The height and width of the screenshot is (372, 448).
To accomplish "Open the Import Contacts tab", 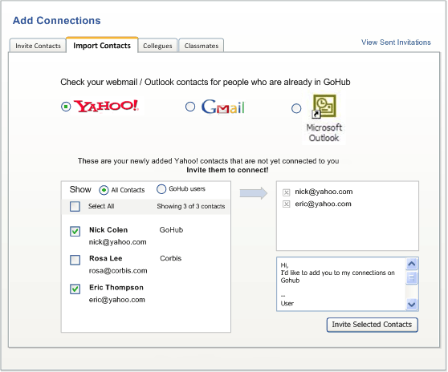I will tap(102, 45).
